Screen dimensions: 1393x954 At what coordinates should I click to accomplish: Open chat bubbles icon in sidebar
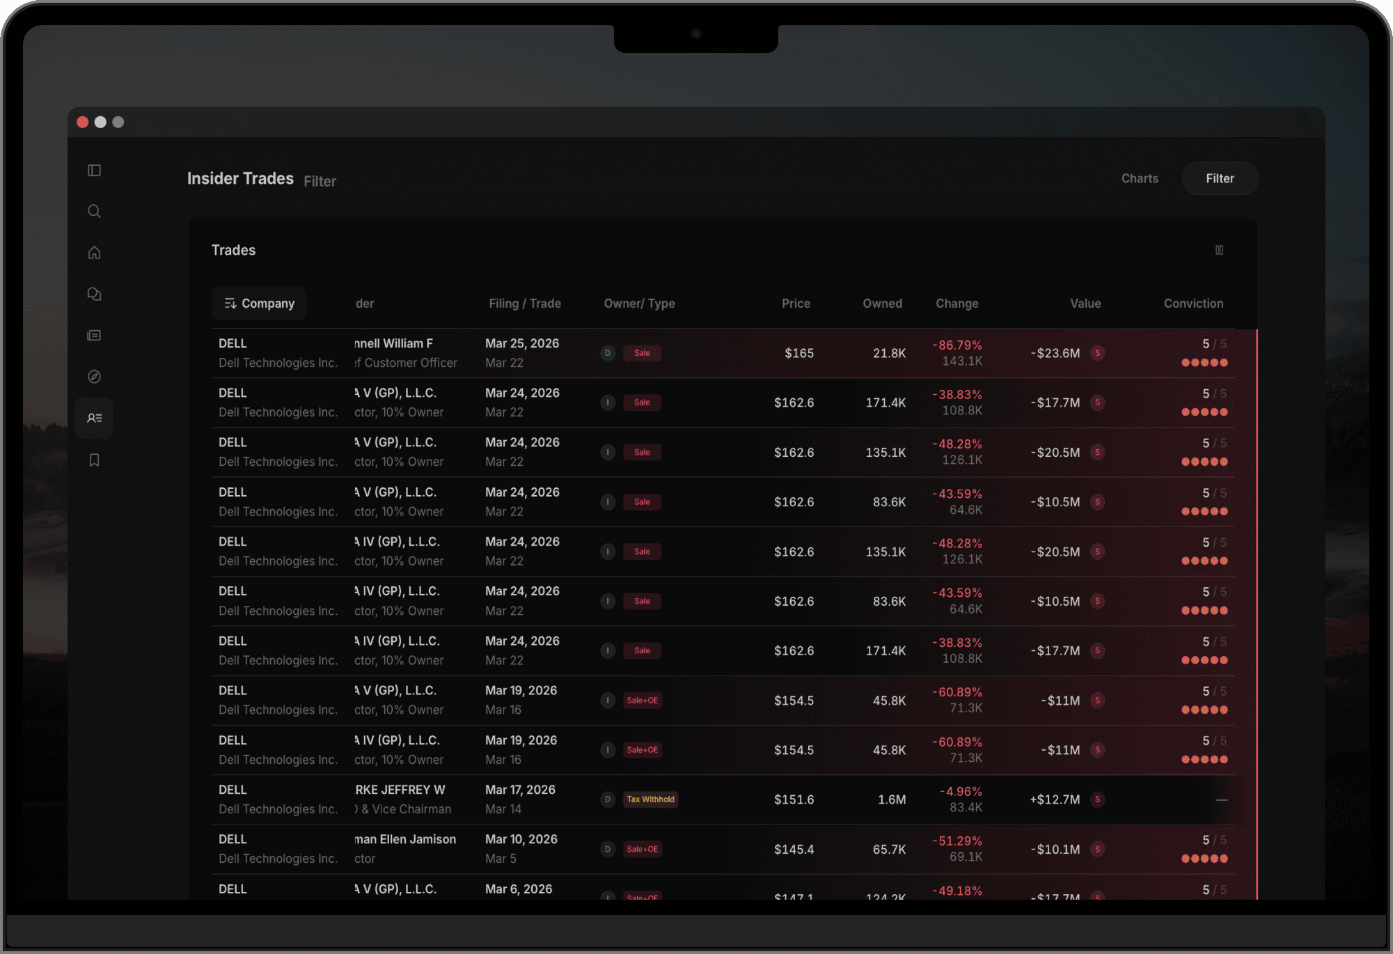[95, 294]
